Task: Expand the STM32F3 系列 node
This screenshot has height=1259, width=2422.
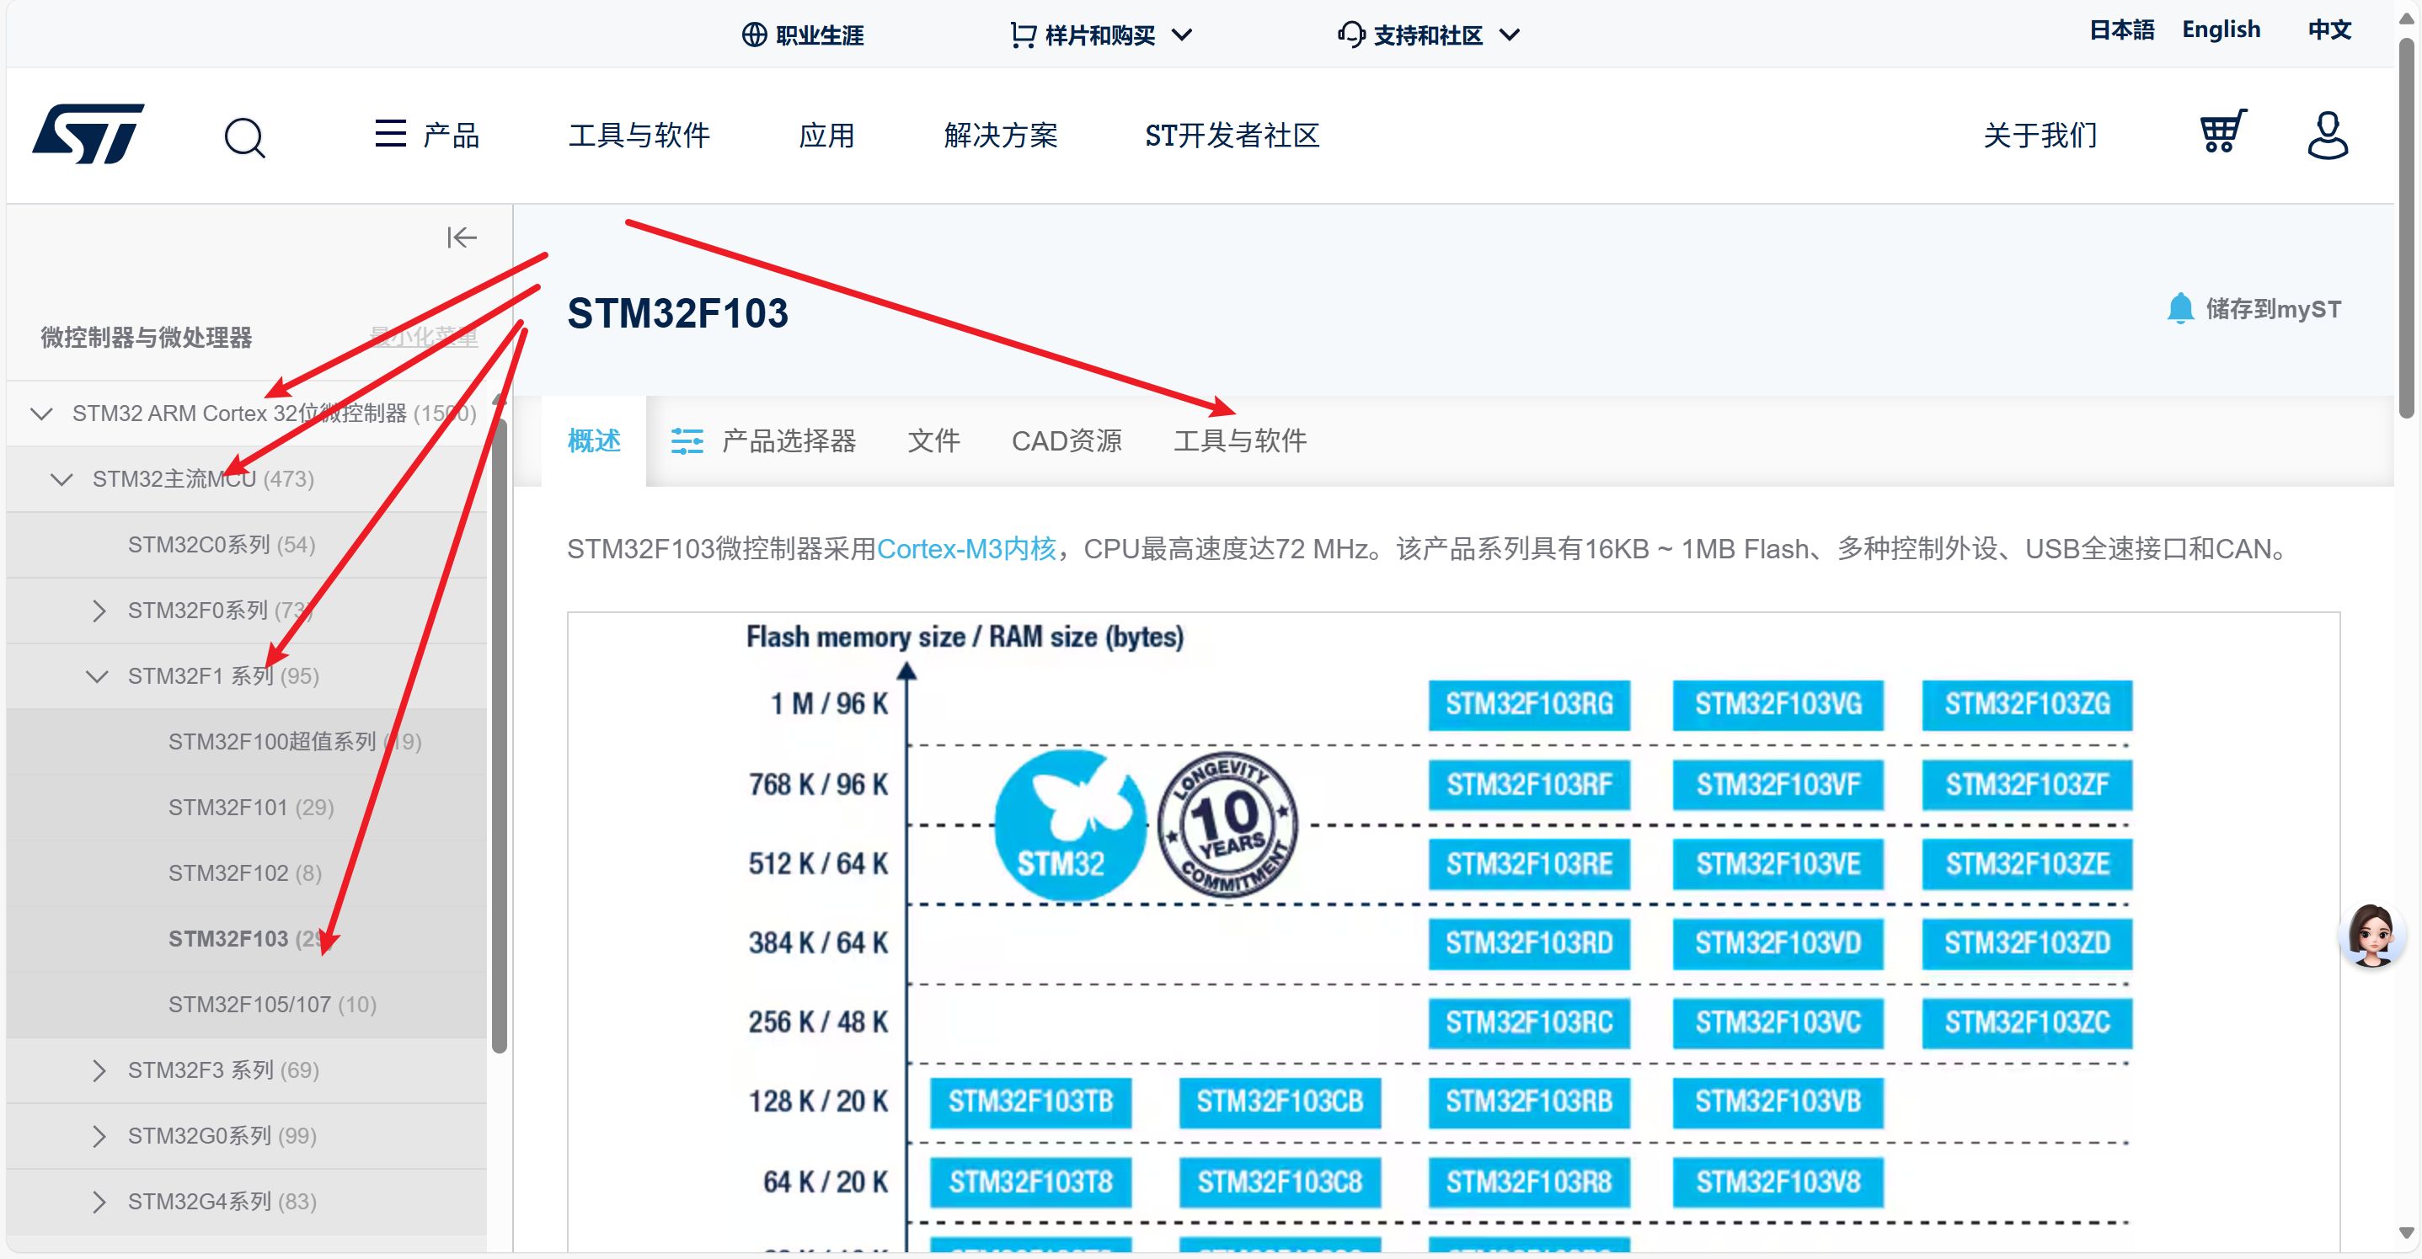Action: pos(99,1071)
